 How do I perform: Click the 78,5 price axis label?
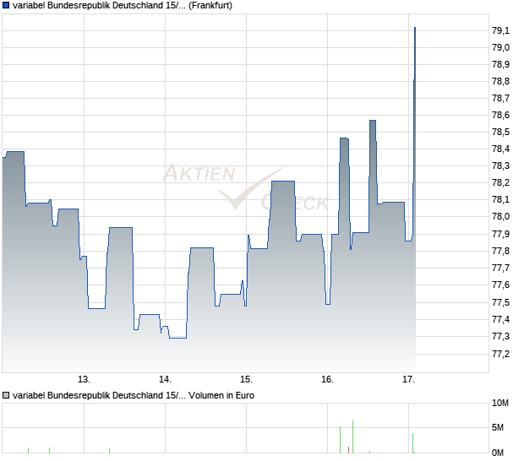click(x=500, y=132)
